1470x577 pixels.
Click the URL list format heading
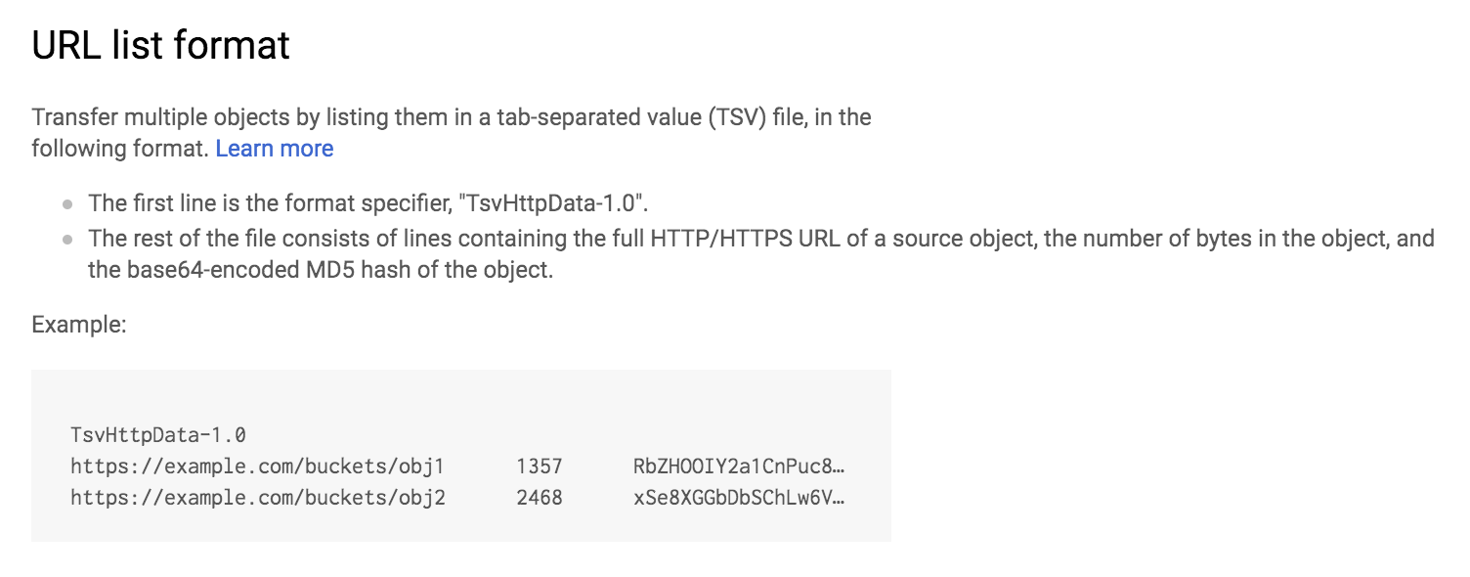pos(161,45)
